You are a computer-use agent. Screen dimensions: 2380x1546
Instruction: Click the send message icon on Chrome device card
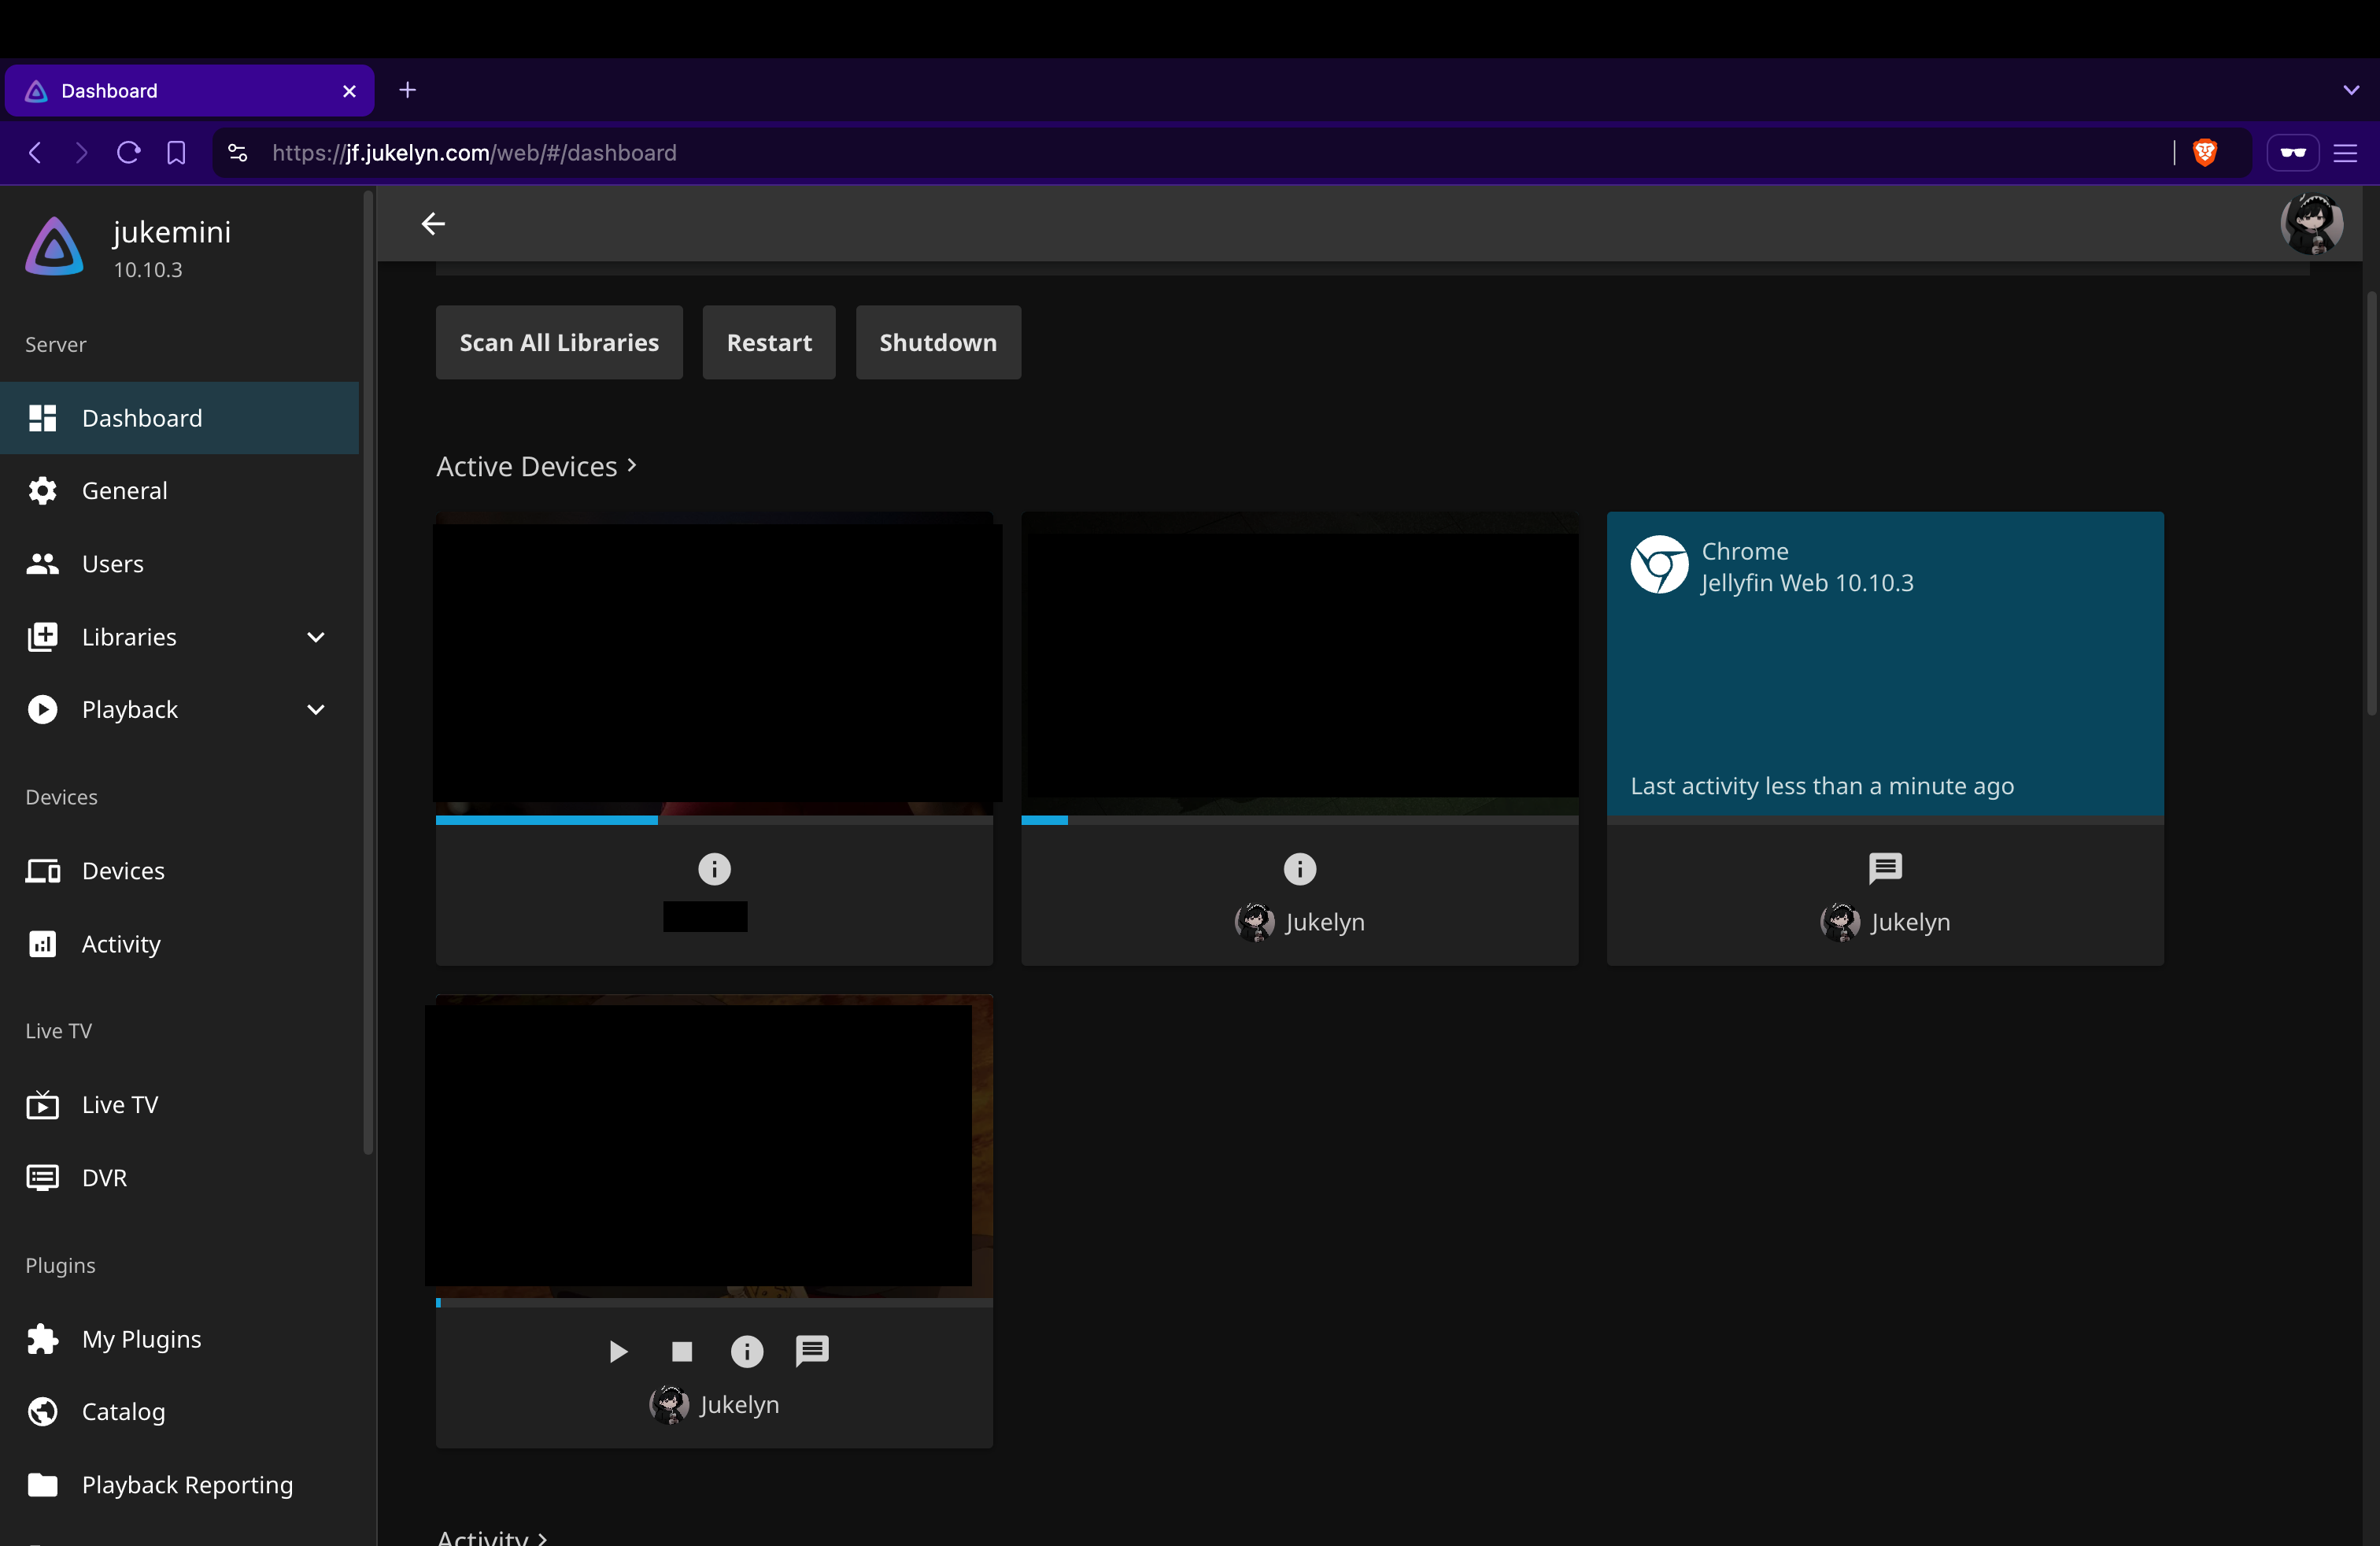pos(1884,868)
